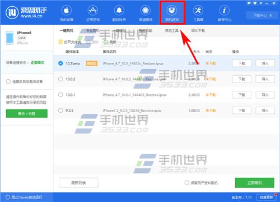Screen dimensions: 280x202
Task: Open Apps & Games (应用游戏) icon
Action: (x=93, y=13)
